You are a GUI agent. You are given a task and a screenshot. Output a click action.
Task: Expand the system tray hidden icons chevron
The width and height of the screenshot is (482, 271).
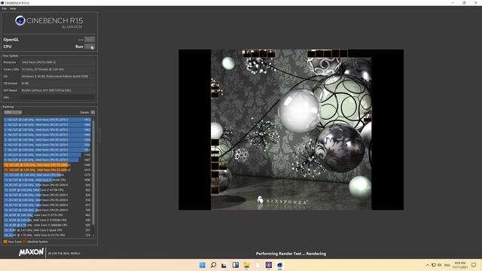coord(427,265)
